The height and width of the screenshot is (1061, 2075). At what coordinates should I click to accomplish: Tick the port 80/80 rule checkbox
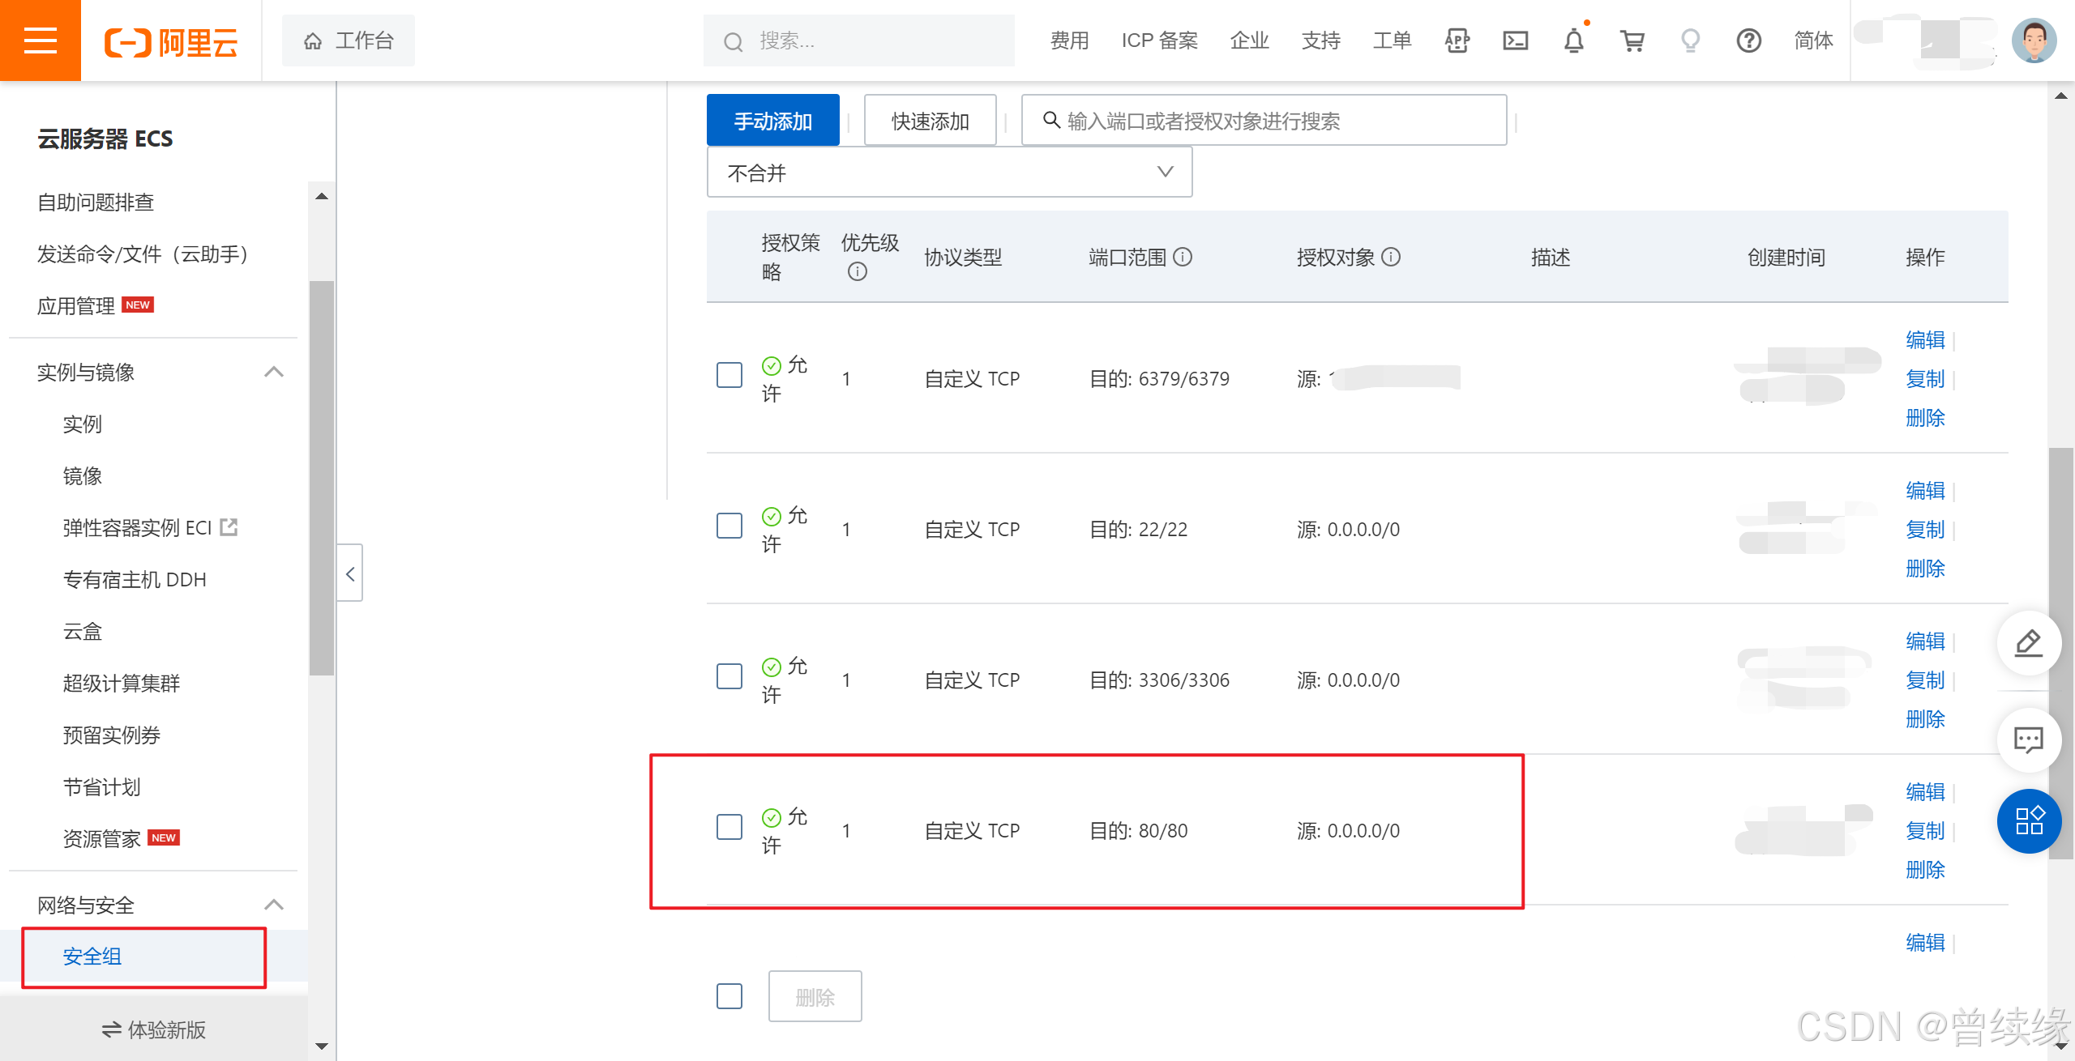pyautogui.click(x=729, y=827)
